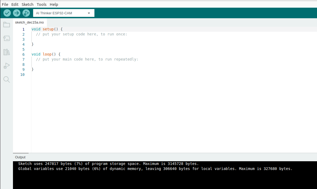Click the Verify checkmark button
This screenshot has width=317, height=189.
pyautogui.click(x=7, y=13)
